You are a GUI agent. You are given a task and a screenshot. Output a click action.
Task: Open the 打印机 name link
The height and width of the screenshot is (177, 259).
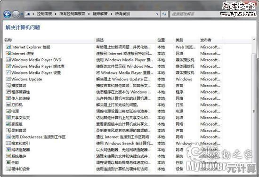point(17,105)
